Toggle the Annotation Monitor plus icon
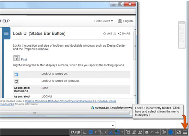 157,132
